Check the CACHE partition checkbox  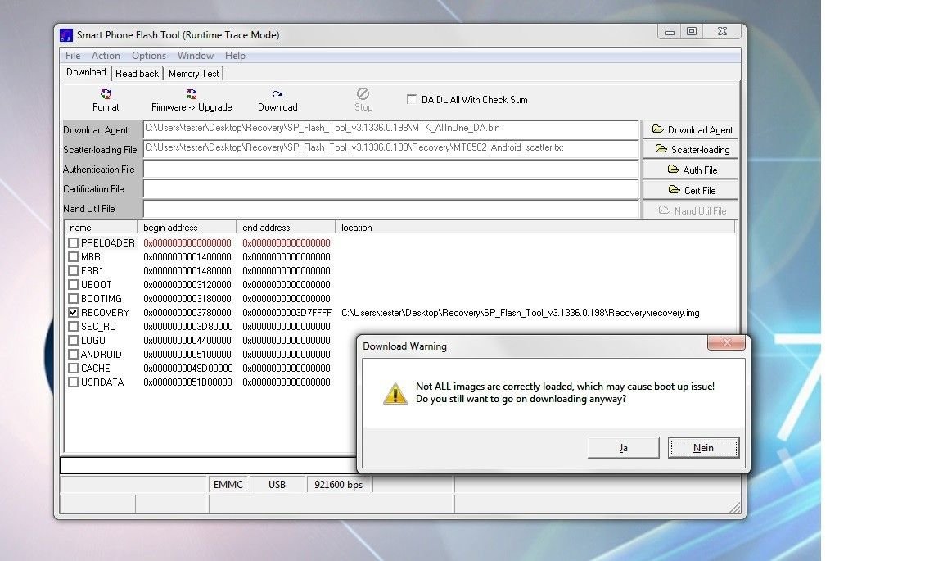coord(74,369)
